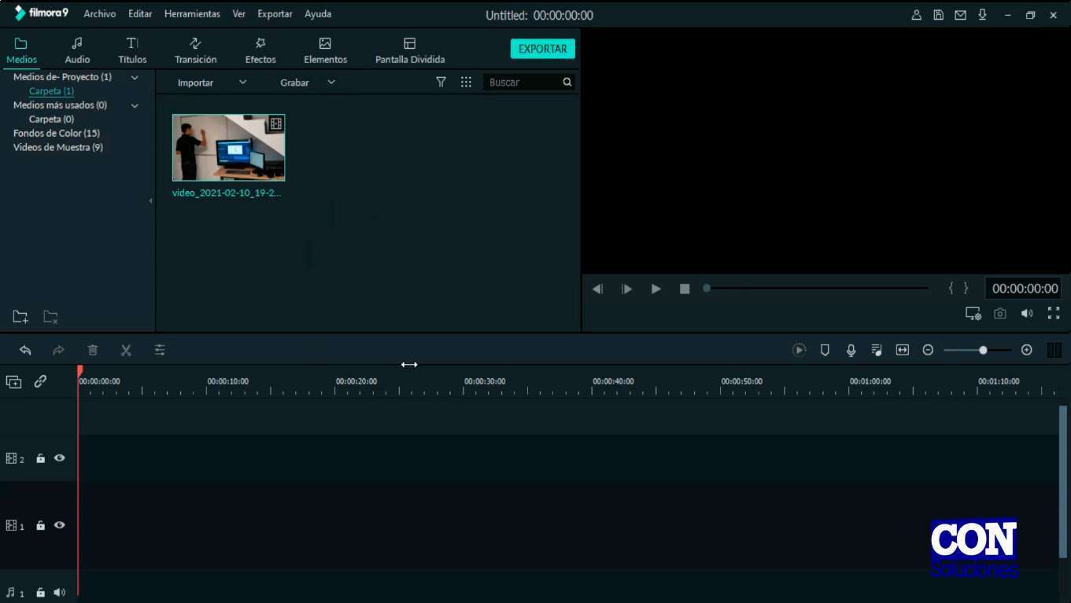The height and width of the screenshot is (603, 1071).
Task: Save project with floppy disk icon
Action: (x=938, y=15)
